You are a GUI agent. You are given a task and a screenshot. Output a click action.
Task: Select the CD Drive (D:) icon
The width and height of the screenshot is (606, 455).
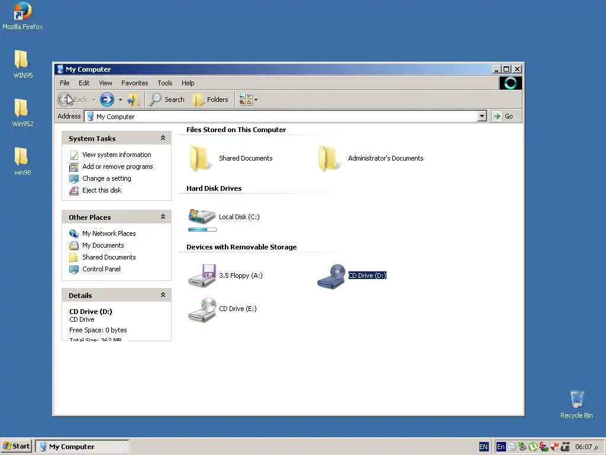tap(331, 276)
